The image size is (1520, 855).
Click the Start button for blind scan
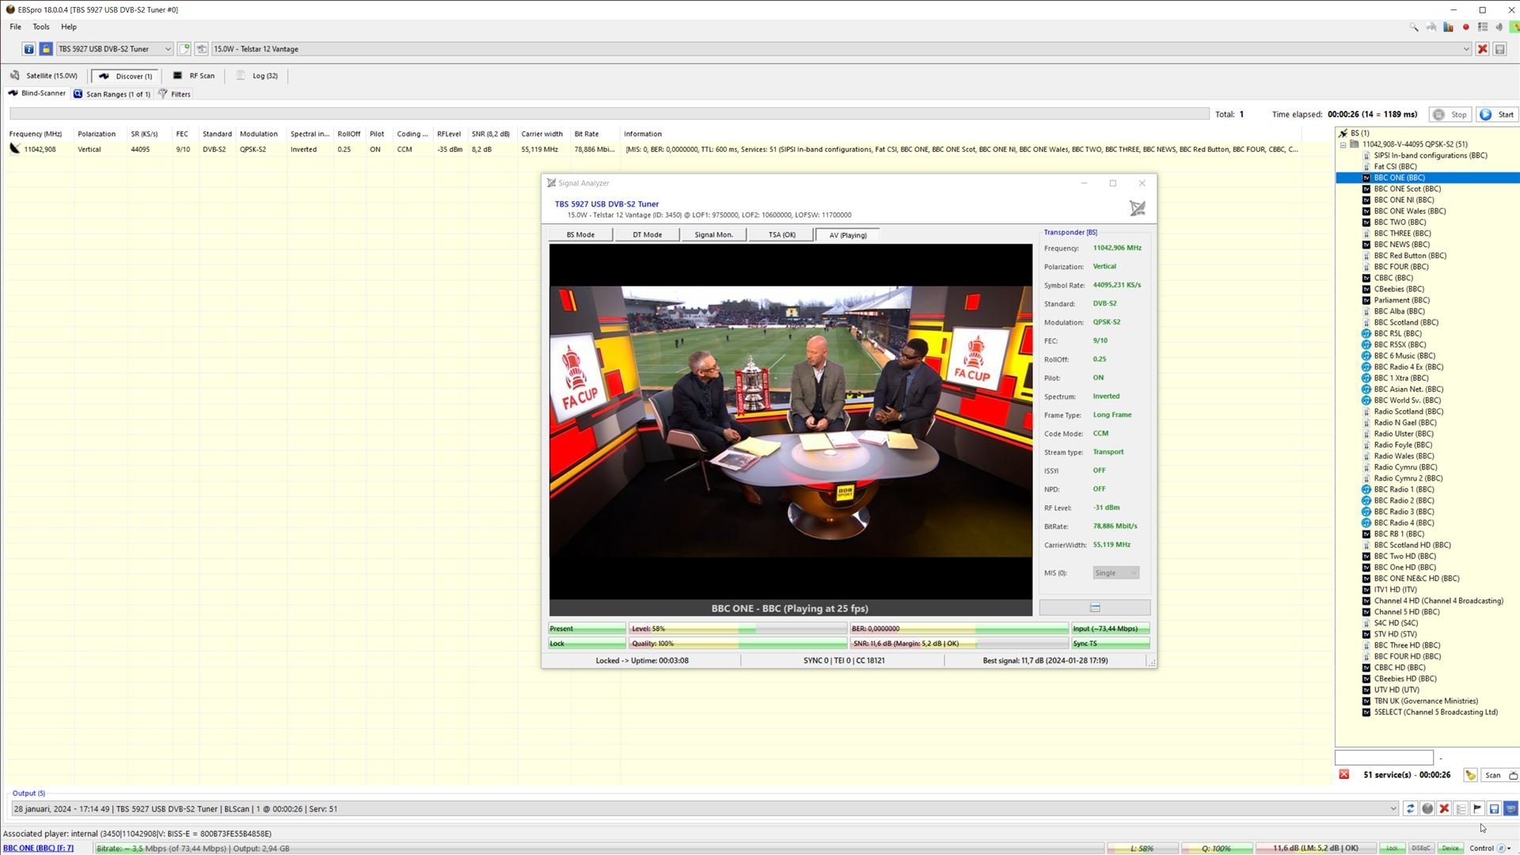click(1497, 115)
